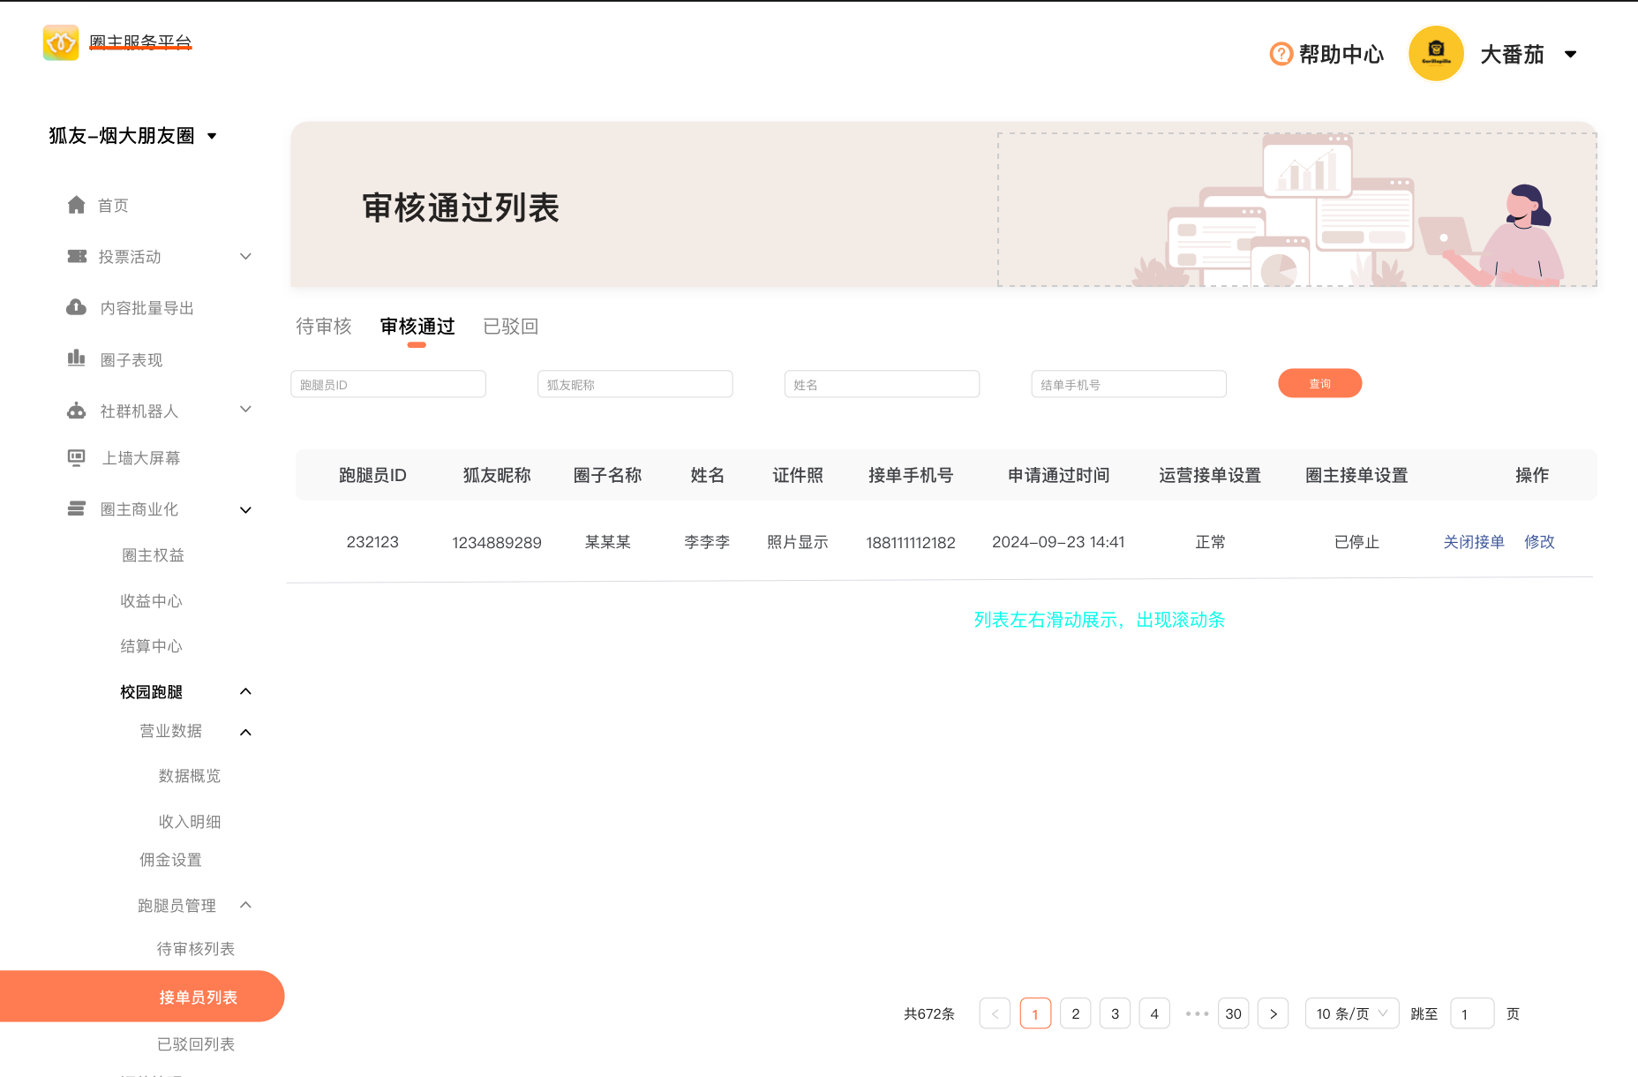Click 关闭接单 link in the table row
1638x1077 pixels.
coord(1473,542)
